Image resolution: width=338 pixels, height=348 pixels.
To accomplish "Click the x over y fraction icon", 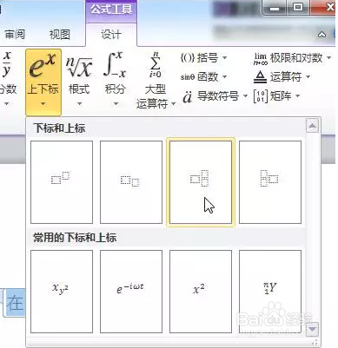I will (6, 64).
